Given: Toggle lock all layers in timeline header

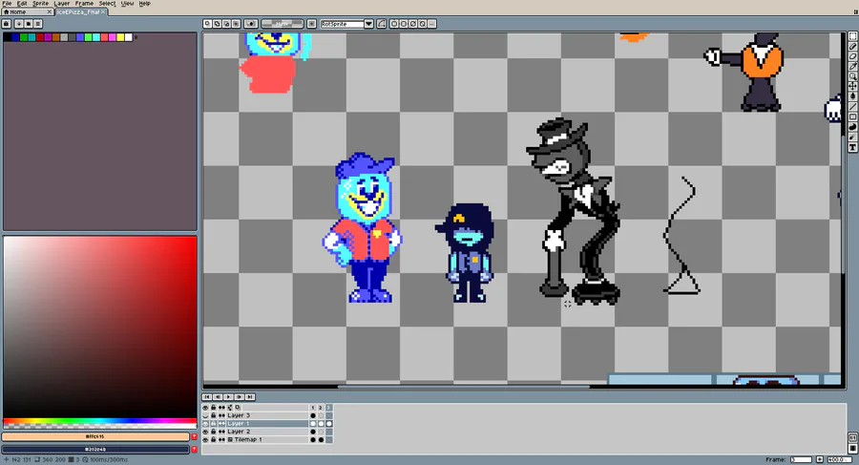Looking at the screenshot, I should 214,408.
